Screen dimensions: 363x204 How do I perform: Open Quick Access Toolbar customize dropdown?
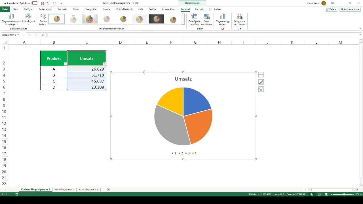click(x=61, y=3)
